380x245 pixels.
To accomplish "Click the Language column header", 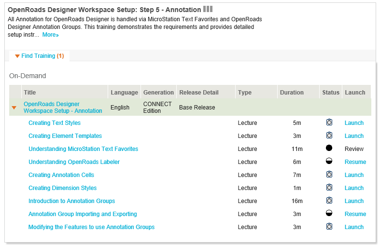I will pos(124,93).
